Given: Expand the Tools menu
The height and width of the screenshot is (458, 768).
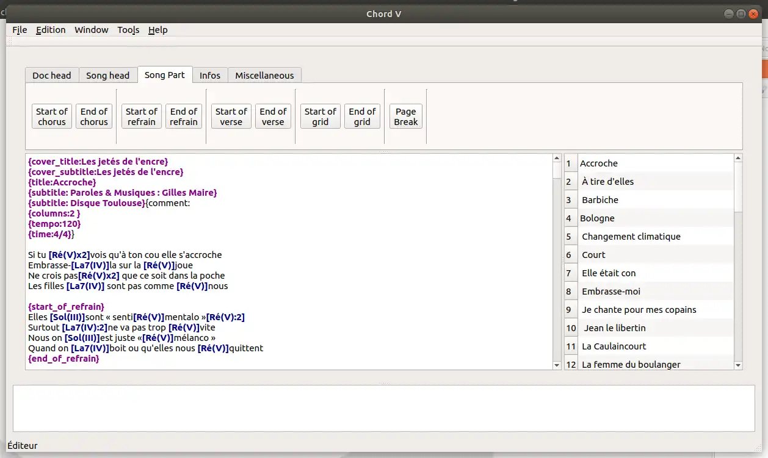Looking at the screenshot, I should tap(128, 30).
